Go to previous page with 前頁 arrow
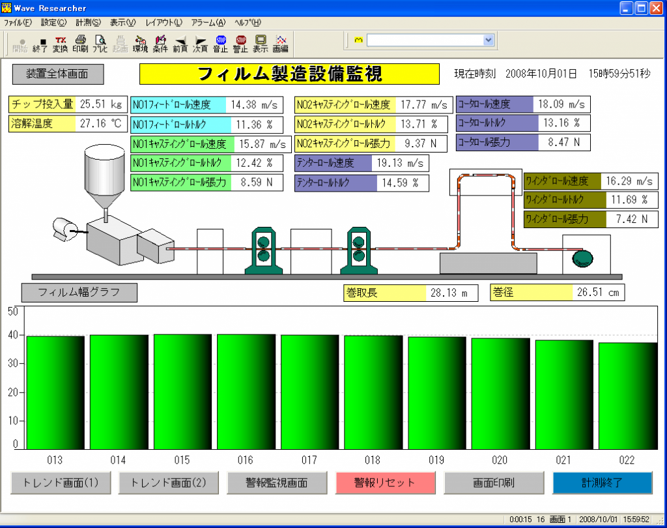This screenshot has width=667, height=528. click(x=180, y=44)
